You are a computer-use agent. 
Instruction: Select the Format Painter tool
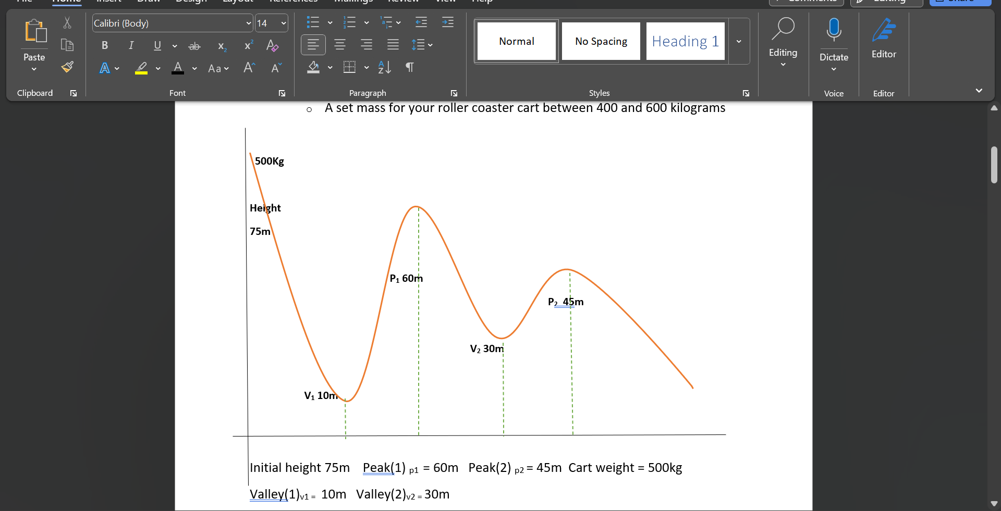click(x=67, y=67)
